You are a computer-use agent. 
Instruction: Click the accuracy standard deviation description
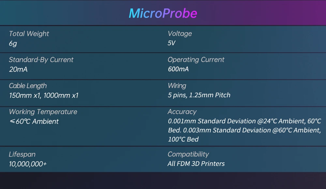pyautogui.click(x=244, y=130)
